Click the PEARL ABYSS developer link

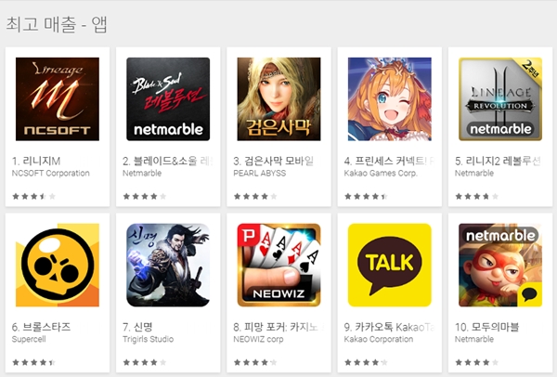[x=260, y=174]
